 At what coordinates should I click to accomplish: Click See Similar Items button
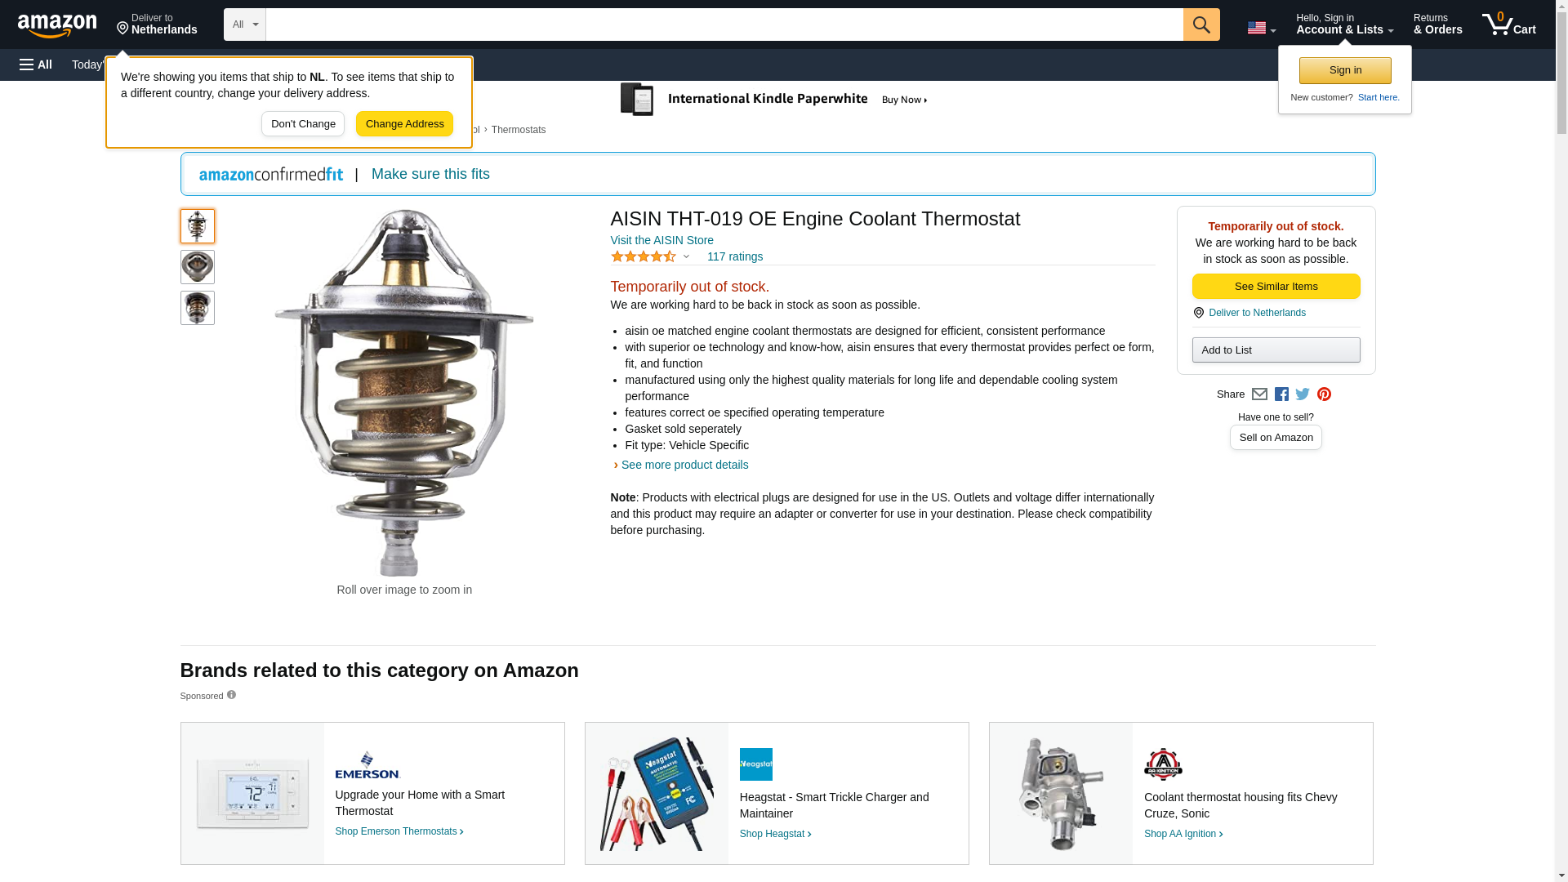click(x=1276, y=287)
